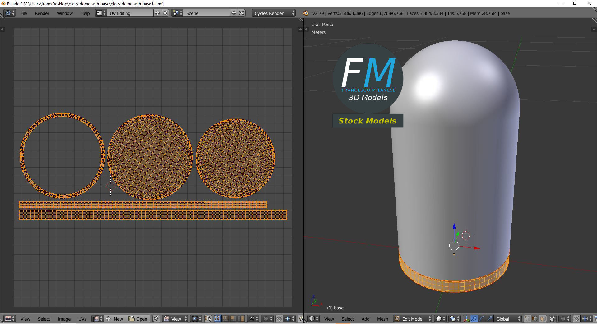Switch to edge select mode
Image resolution: width=597 pixels, height=324 pixels.
tap(535, 319)
